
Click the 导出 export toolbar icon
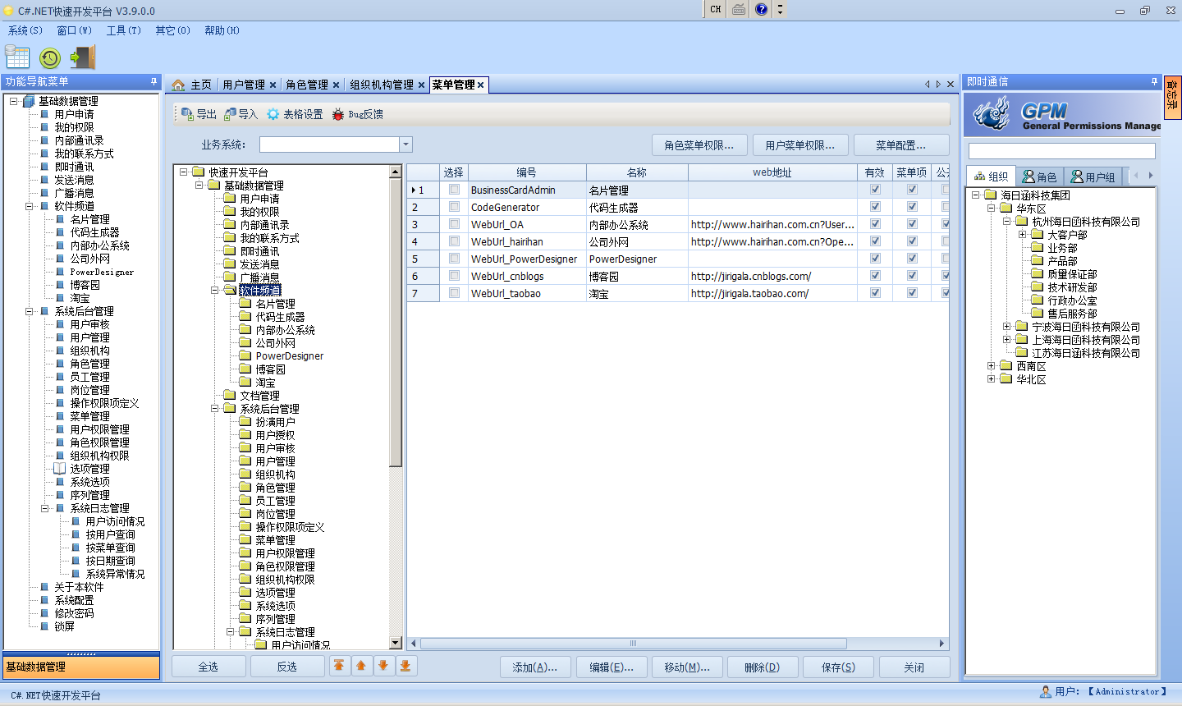(x=187, y=114)
